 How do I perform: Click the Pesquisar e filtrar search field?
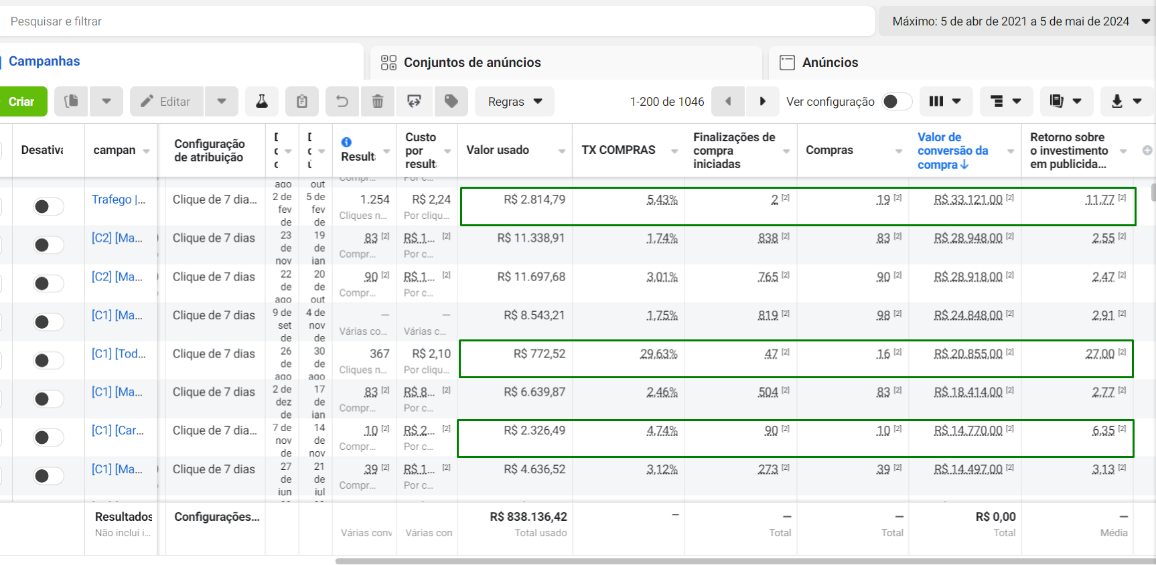click(x=438, y=21)
